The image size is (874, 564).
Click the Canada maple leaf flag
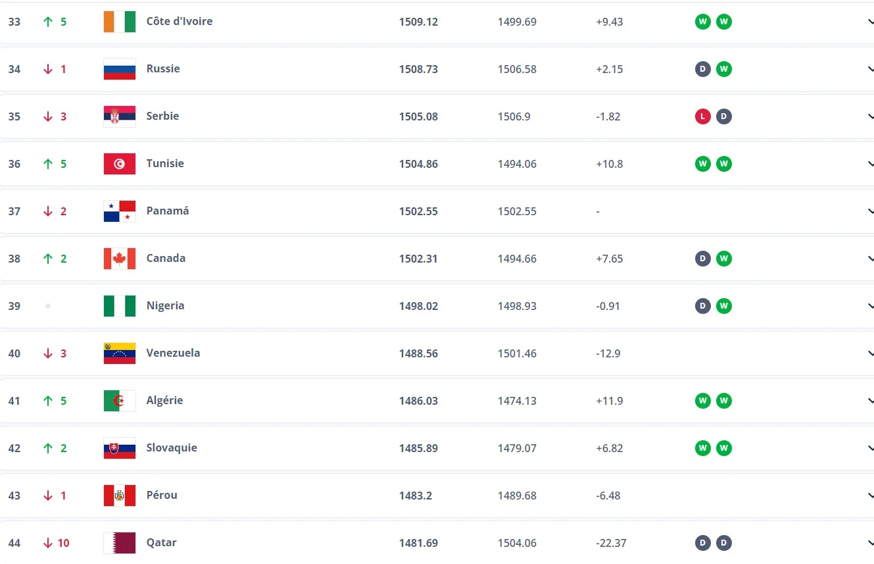tap(120, 259)
